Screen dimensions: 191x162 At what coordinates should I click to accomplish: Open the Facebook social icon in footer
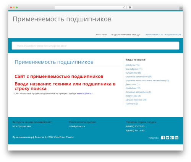[163, 137]
